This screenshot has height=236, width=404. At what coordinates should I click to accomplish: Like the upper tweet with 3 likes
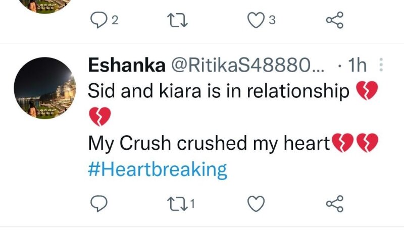coord(256,20)
